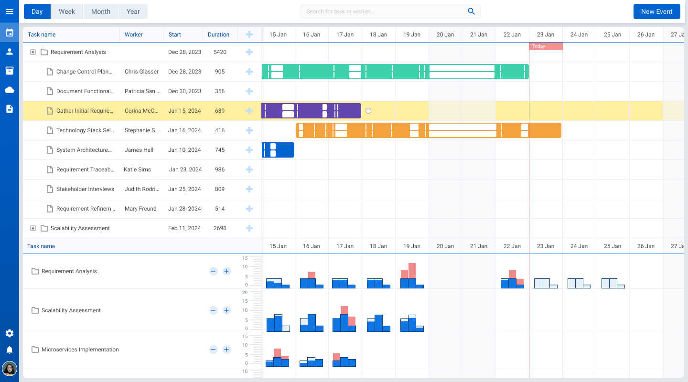
Task: Expand the Scalability Assessment task group
Action: [x=33, y=228]
